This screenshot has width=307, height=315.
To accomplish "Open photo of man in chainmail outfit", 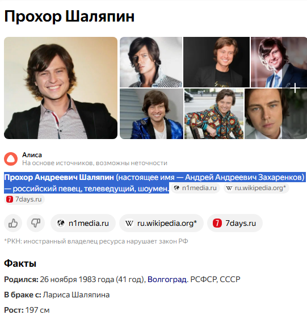I will (151, 62).
